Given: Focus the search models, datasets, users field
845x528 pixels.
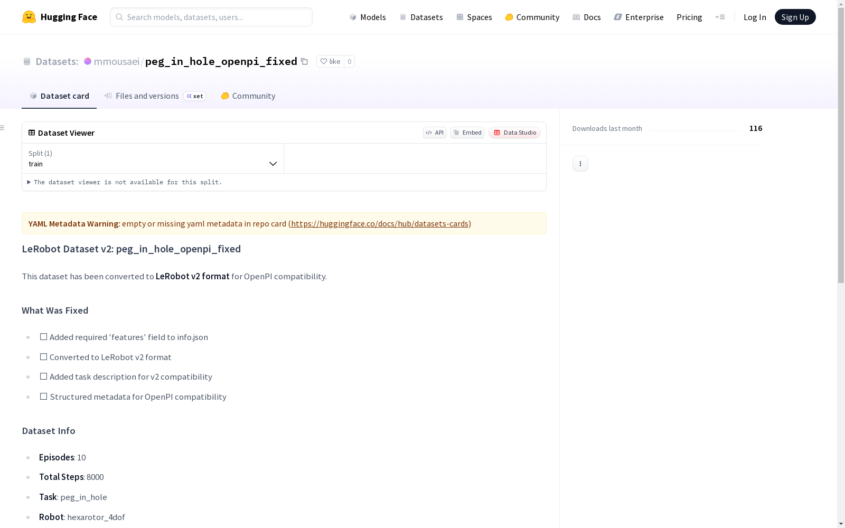Looking at the screenshot, I should (x=211, y=17).
